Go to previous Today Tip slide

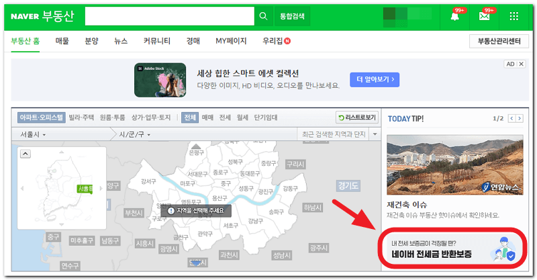(511, 118)
